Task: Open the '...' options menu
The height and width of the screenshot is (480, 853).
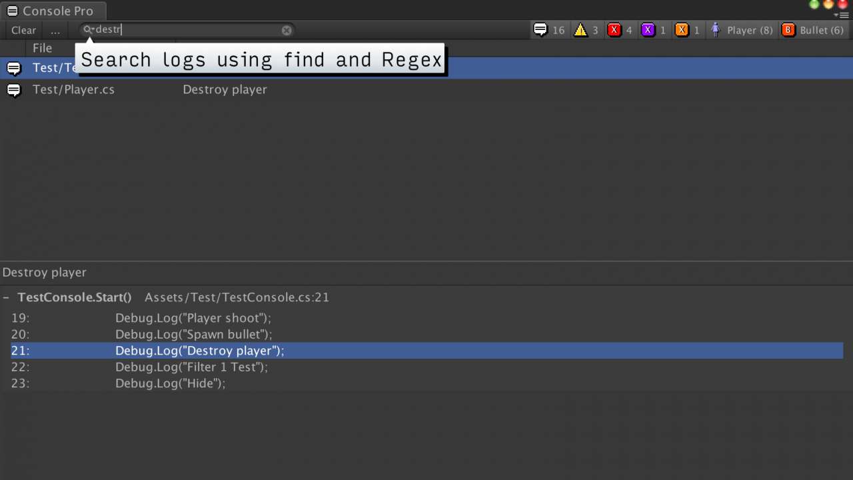Action: point(55,30)
